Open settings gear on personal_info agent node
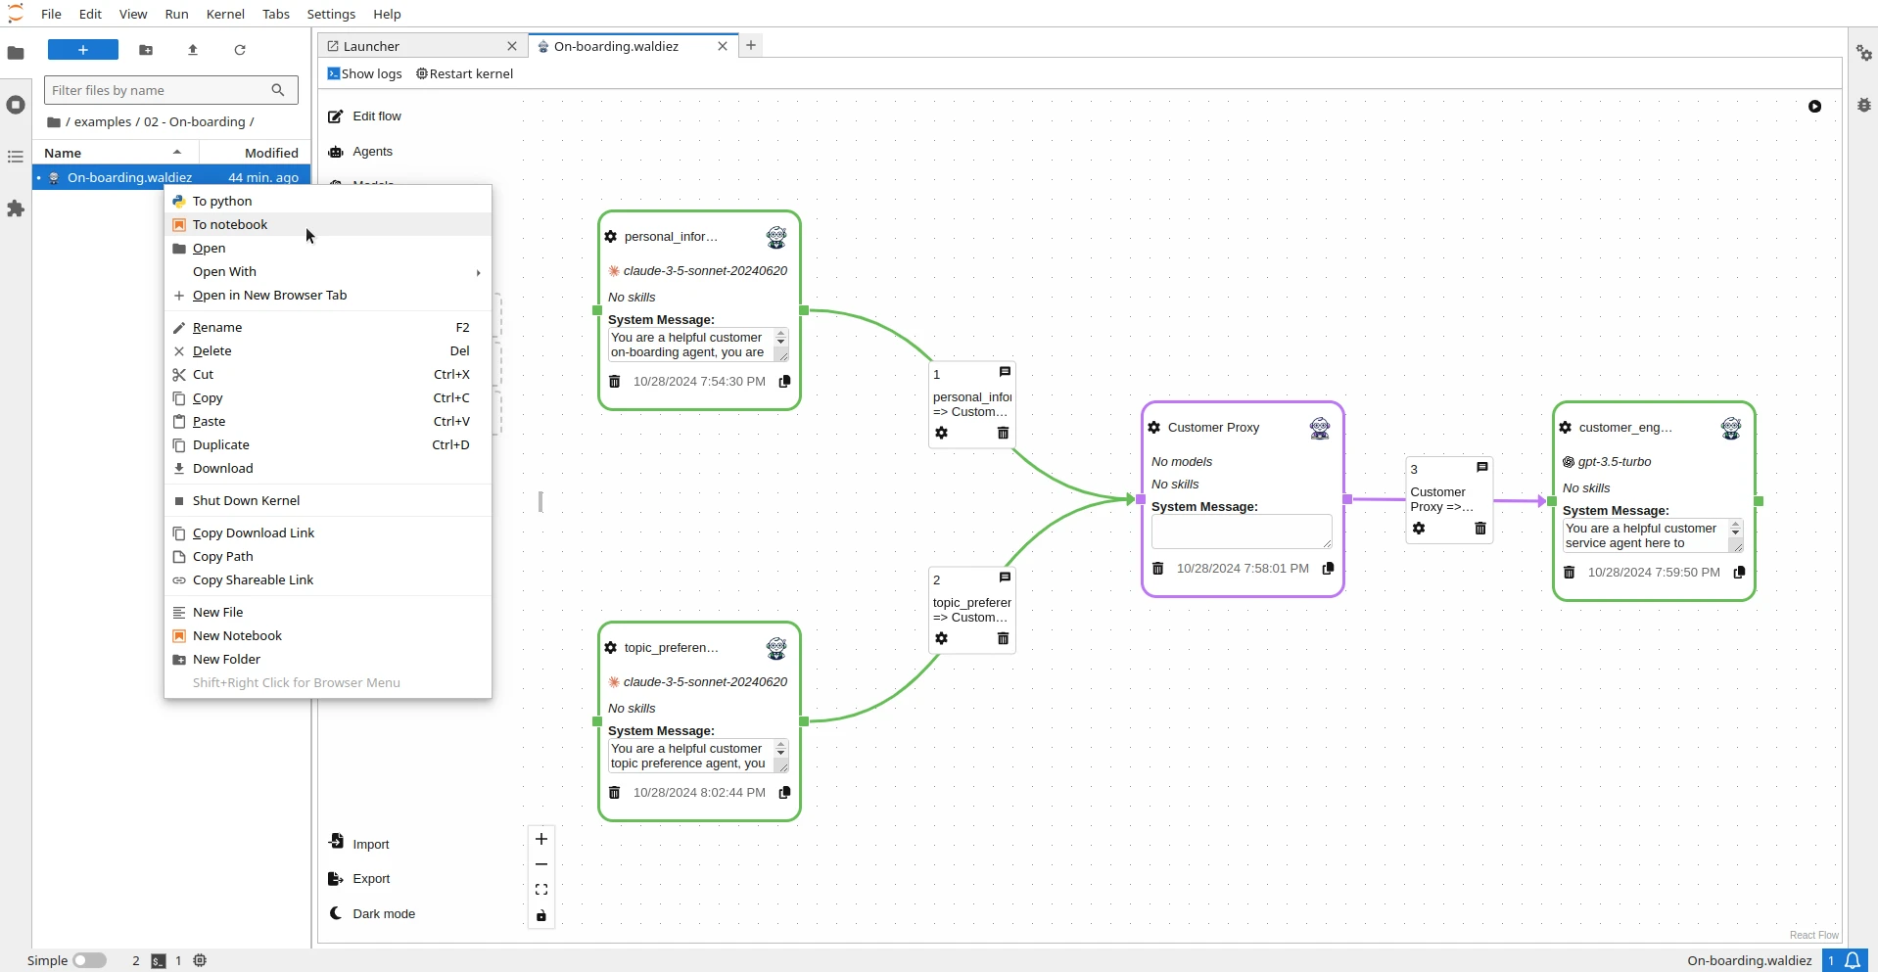1878x972 pixels. [x=610, y=237]
